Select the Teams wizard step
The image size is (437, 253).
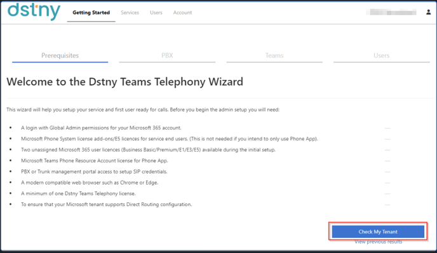coord(274,56)
